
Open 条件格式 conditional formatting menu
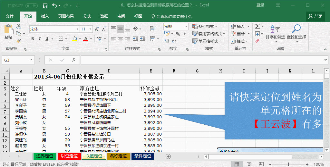205,27
